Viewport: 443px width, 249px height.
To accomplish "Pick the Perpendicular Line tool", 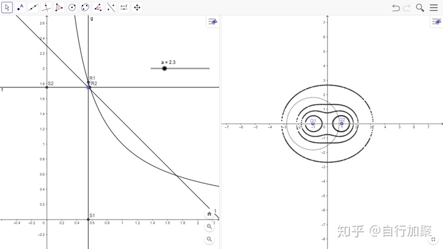I will (46, 7).
